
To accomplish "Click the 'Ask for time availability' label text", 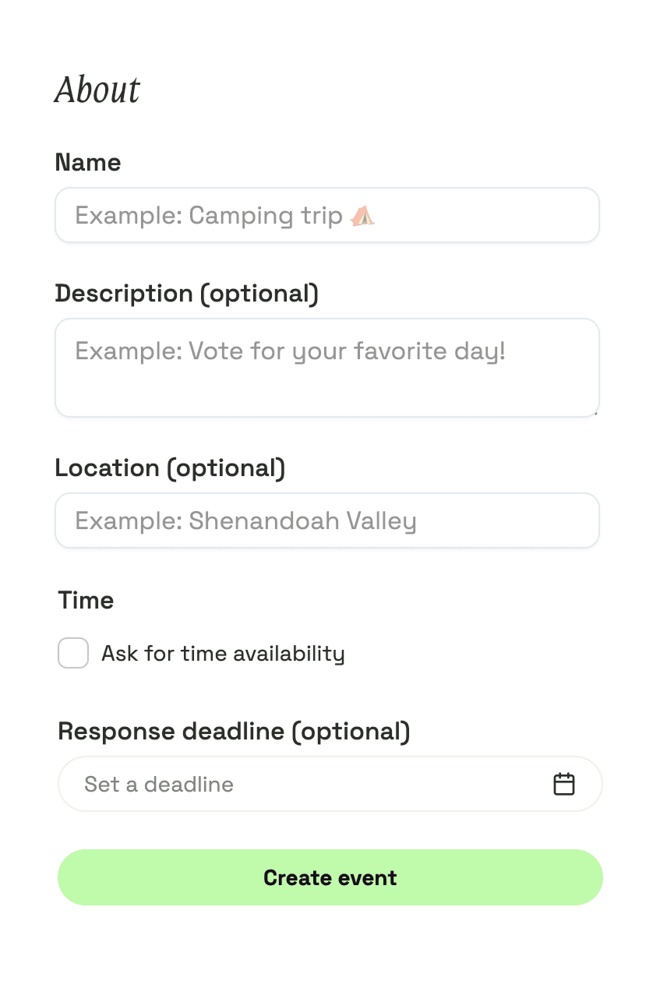I will click(x=223, y=653).
